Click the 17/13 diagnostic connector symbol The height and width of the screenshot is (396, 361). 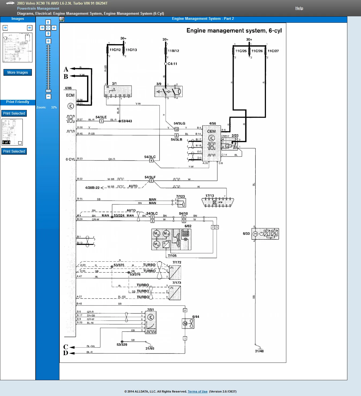pos(218,203)
